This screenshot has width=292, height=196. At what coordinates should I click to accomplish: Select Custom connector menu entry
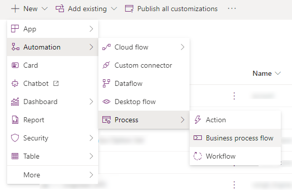pos(144,65)
